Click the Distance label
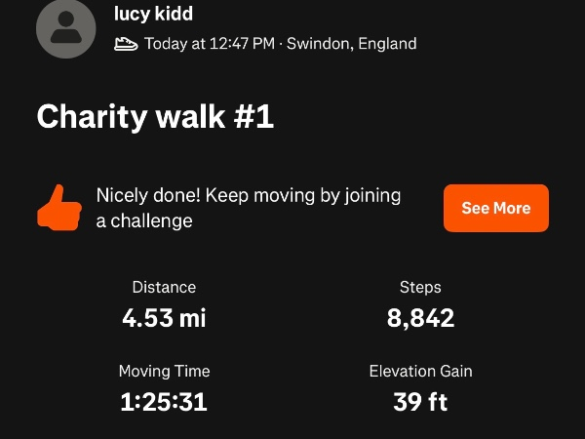The height and width of the screenshot is (439, 585). coord(164,287)
